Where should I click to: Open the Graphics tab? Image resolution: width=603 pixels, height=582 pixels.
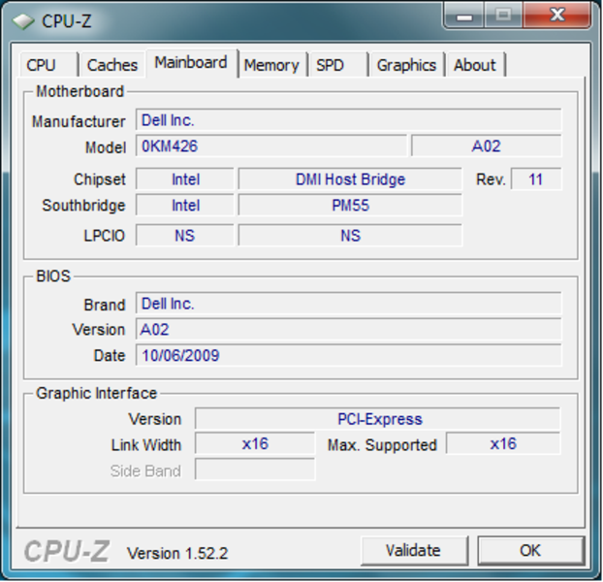(406, 65)
